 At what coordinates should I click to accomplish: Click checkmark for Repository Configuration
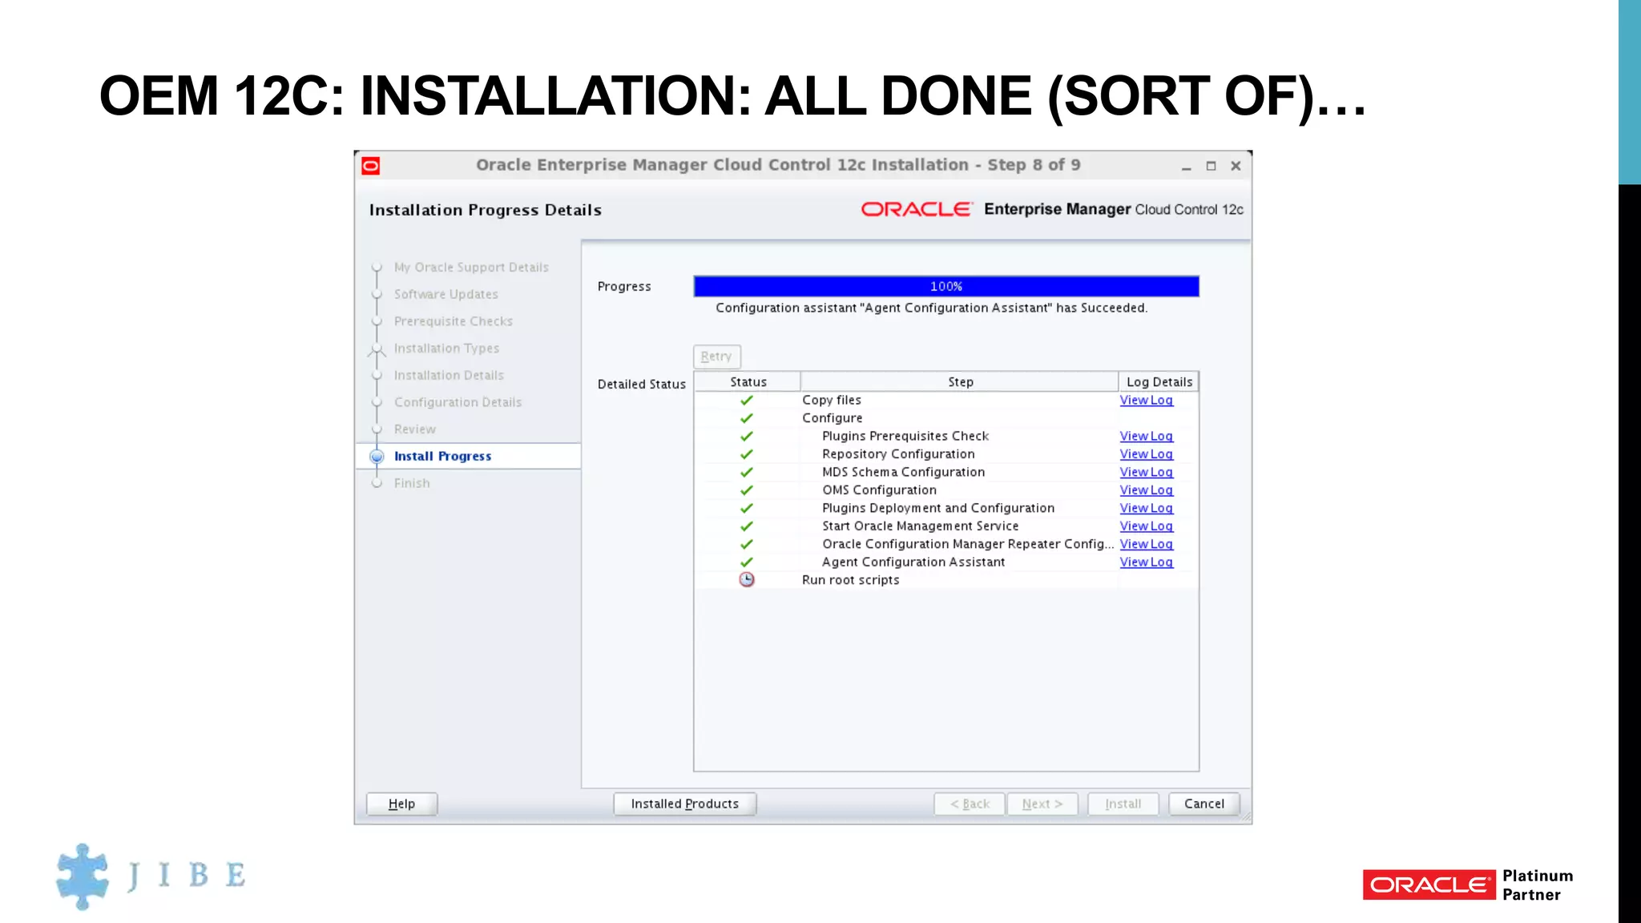click(x=747, y=454)
